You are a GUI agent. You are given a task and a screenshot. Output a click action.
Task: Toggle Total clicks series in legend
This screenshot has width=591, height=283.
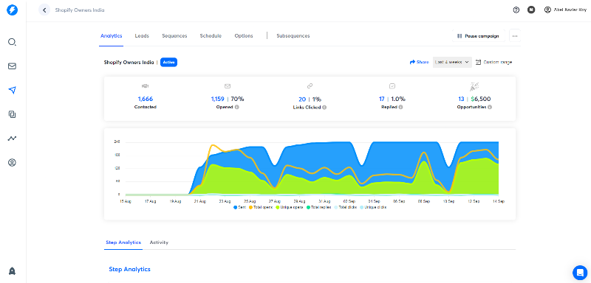click(346, 207)
